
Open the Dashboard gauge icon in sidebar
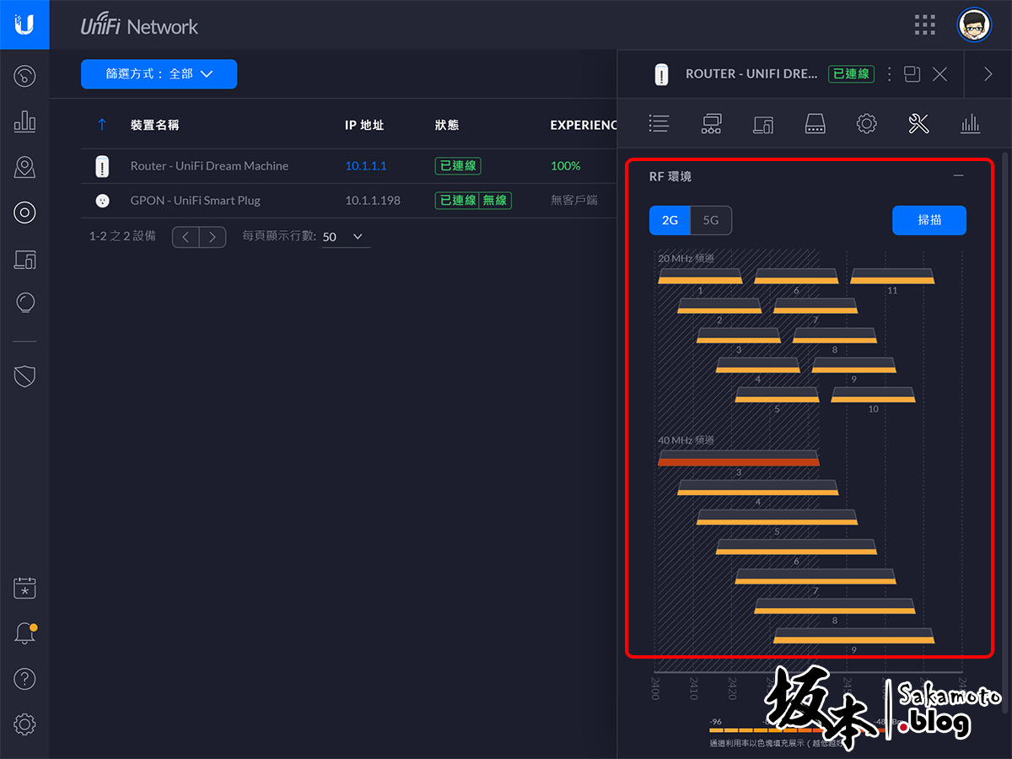(x=24, y=77)
